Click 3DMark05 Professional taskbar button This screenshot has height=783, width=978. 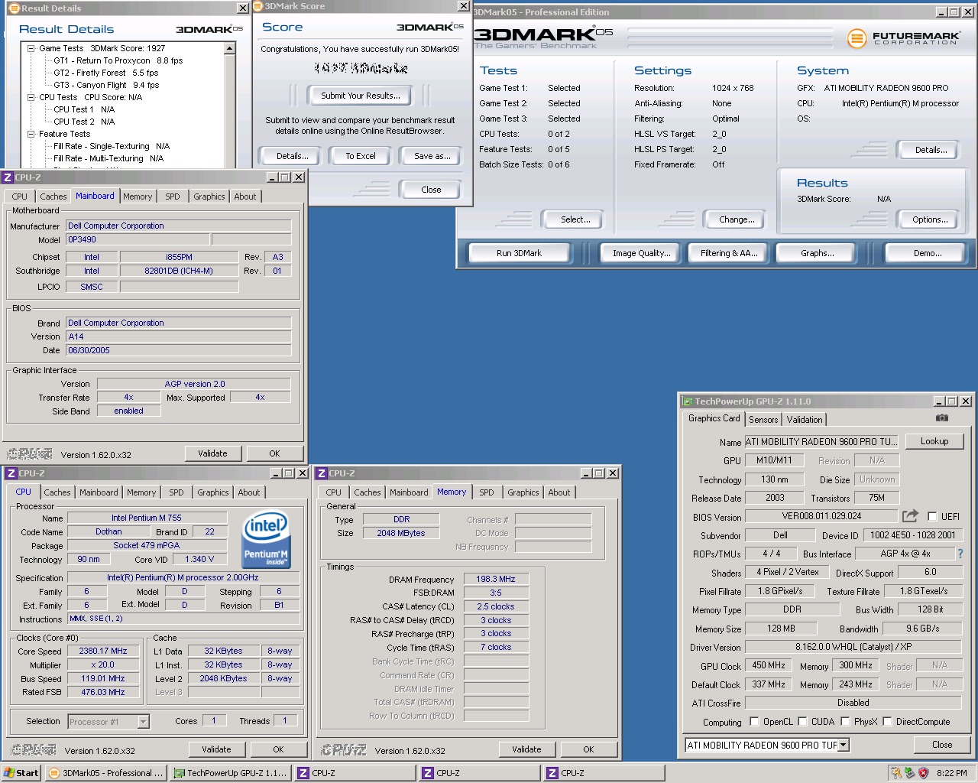pyautogui.click(x=105, y=773)
